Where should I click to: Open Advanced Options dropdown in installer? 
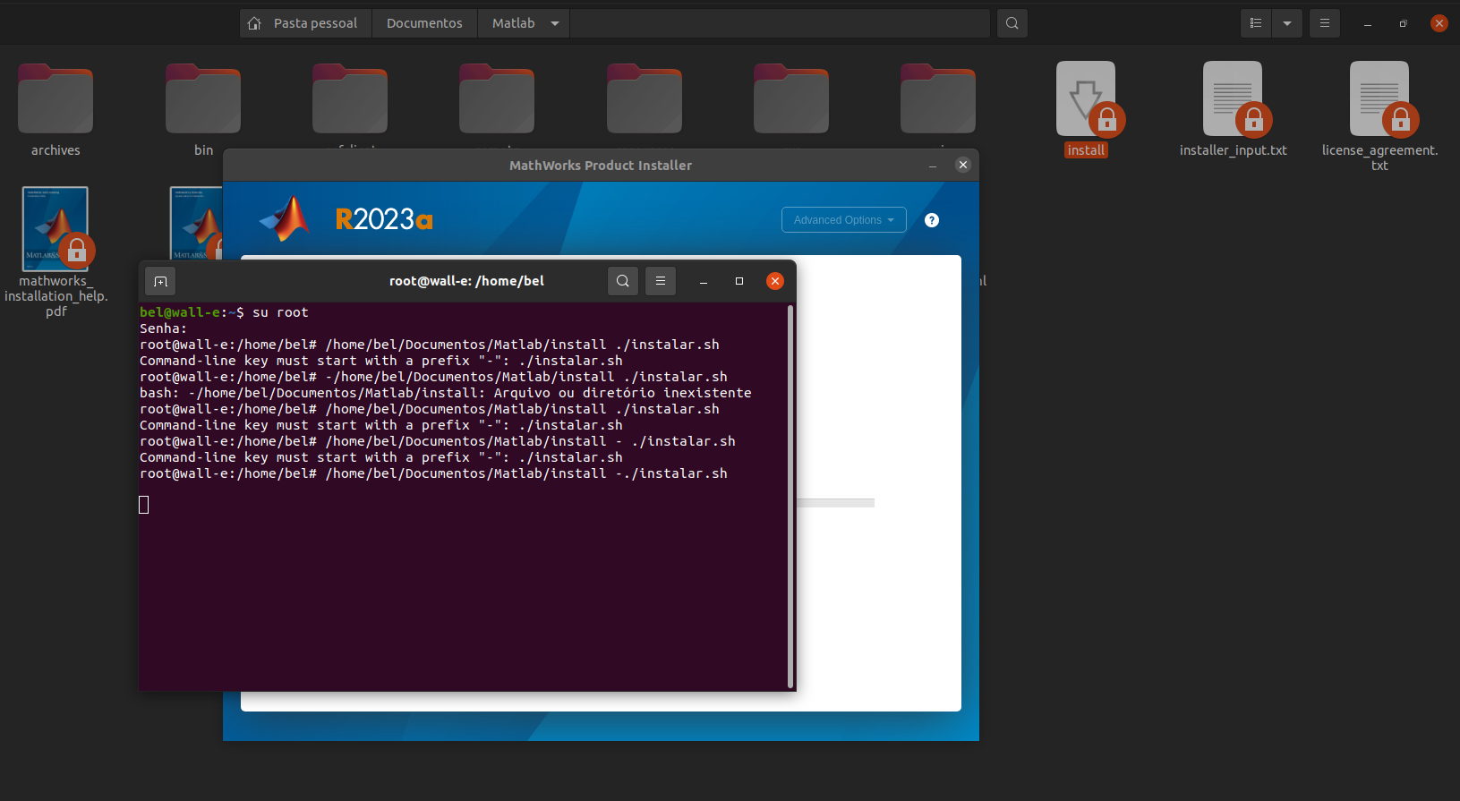(x=844, y=220)
